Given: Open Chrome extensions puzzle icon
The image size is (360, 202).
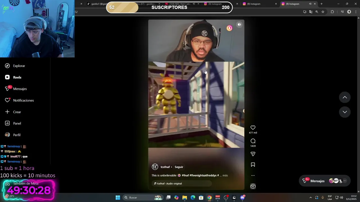Looking at the screenshot, I should (x=332, y=12).
